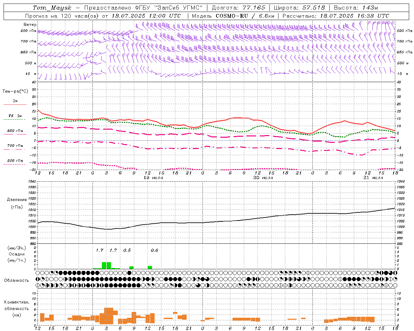The width and height of the screenshot is (414, 331).
Task: Click the Тем-ра(°C) temperature panel label
Action: point(15,91)
